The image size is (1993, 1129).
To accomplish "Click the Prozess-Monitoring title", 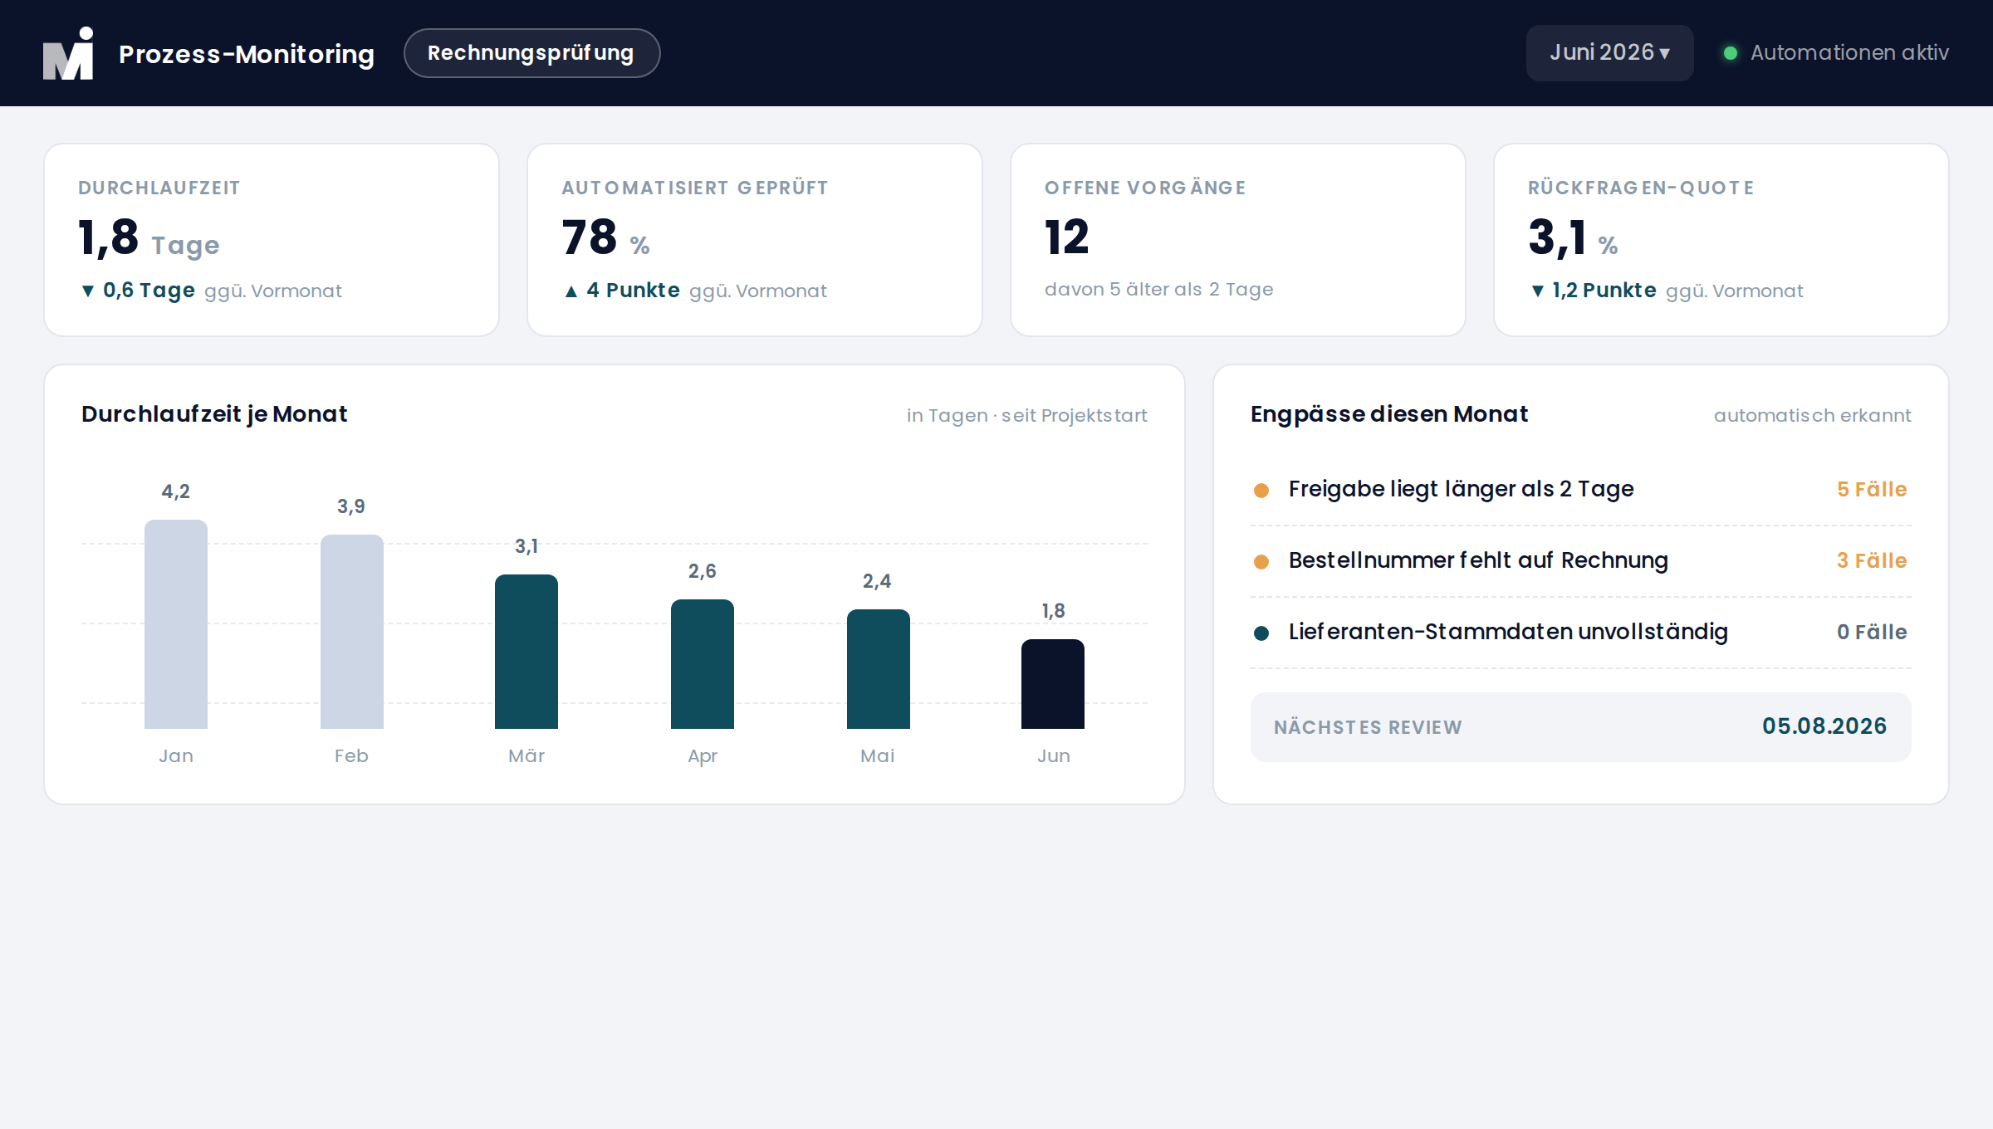I will [x=247, y=54].
